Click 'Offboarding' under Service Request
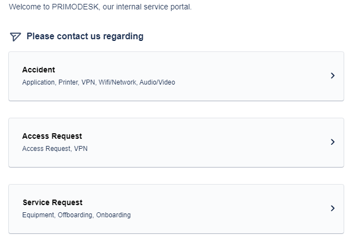This screenshot has height=251, width=363. coord(75,215)
